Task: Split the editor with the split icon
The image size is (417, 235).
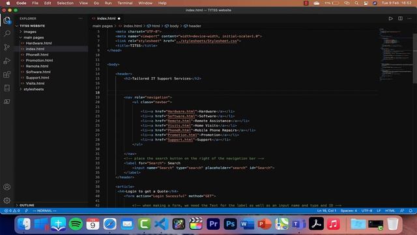Action: [x=400, y=18]
